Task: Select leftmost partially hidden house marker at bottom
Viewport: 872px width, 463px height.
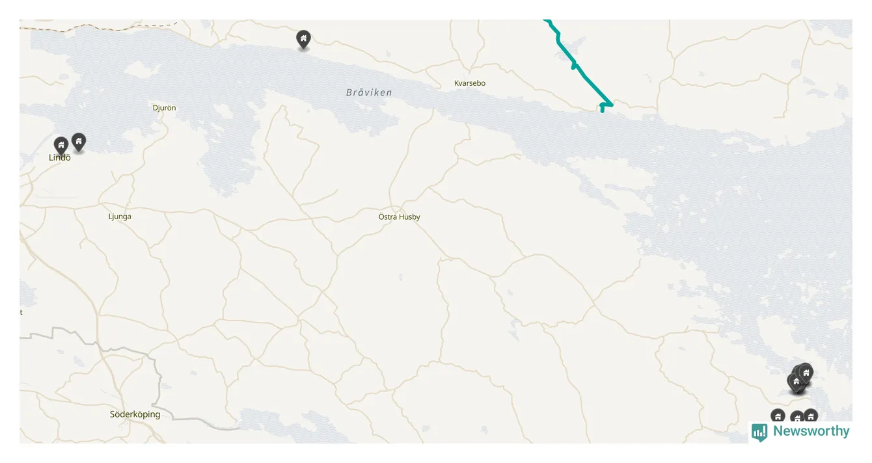Action: tap(778, 416)
